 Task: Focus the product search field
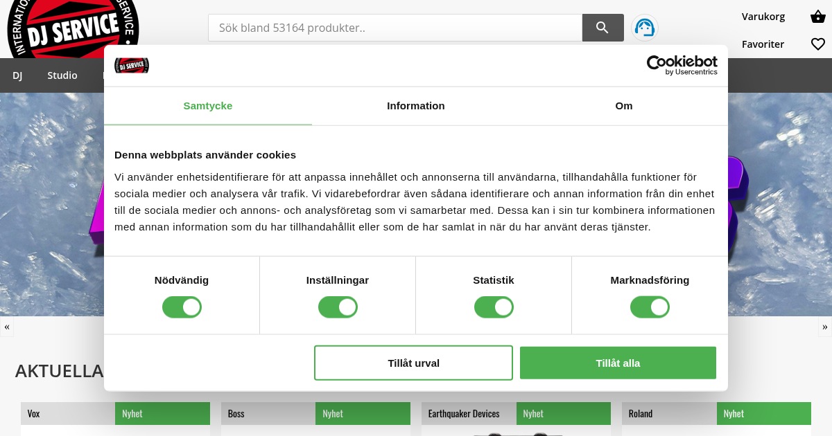pyautogui.click(x=395, y=28)
